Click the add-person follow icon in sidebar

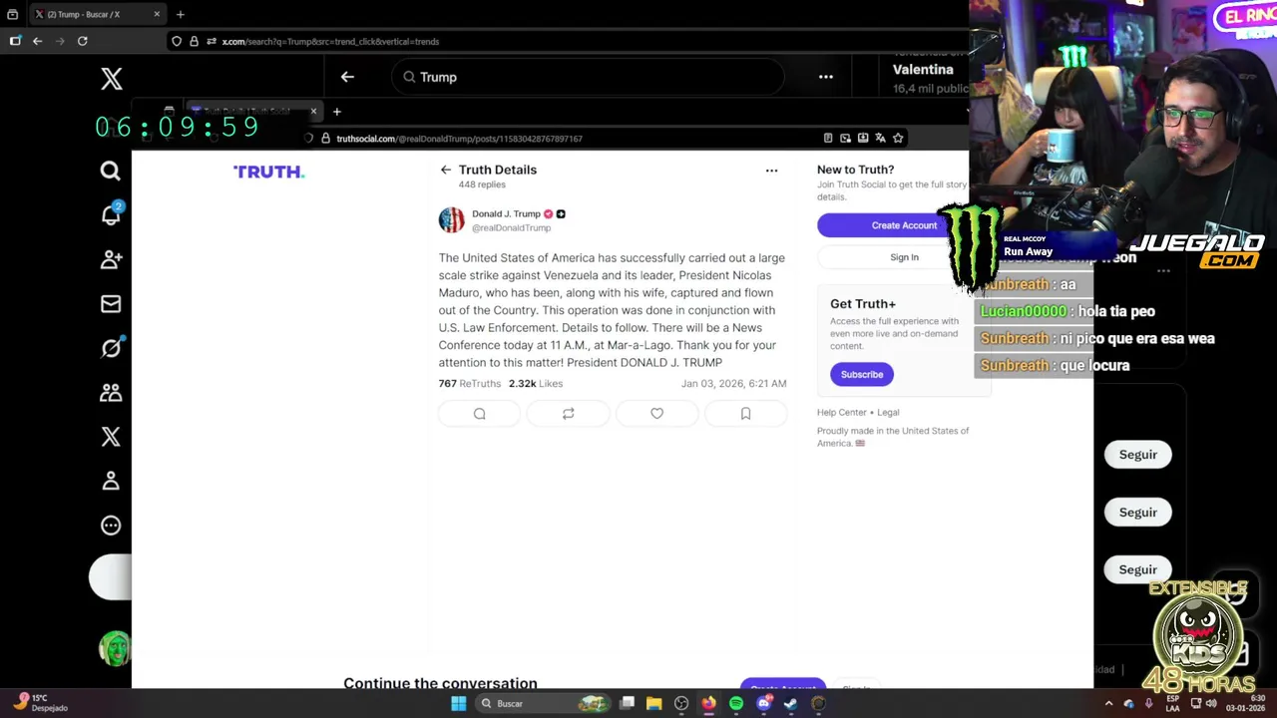click(111, 259)
